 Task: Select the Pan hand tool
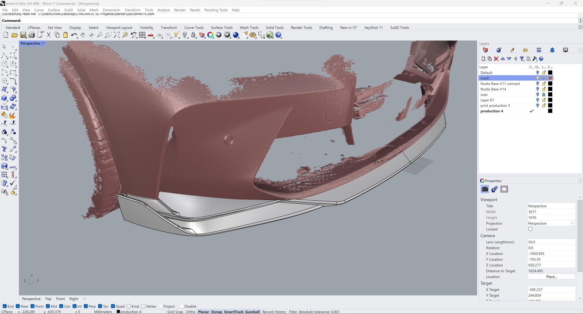83,35
